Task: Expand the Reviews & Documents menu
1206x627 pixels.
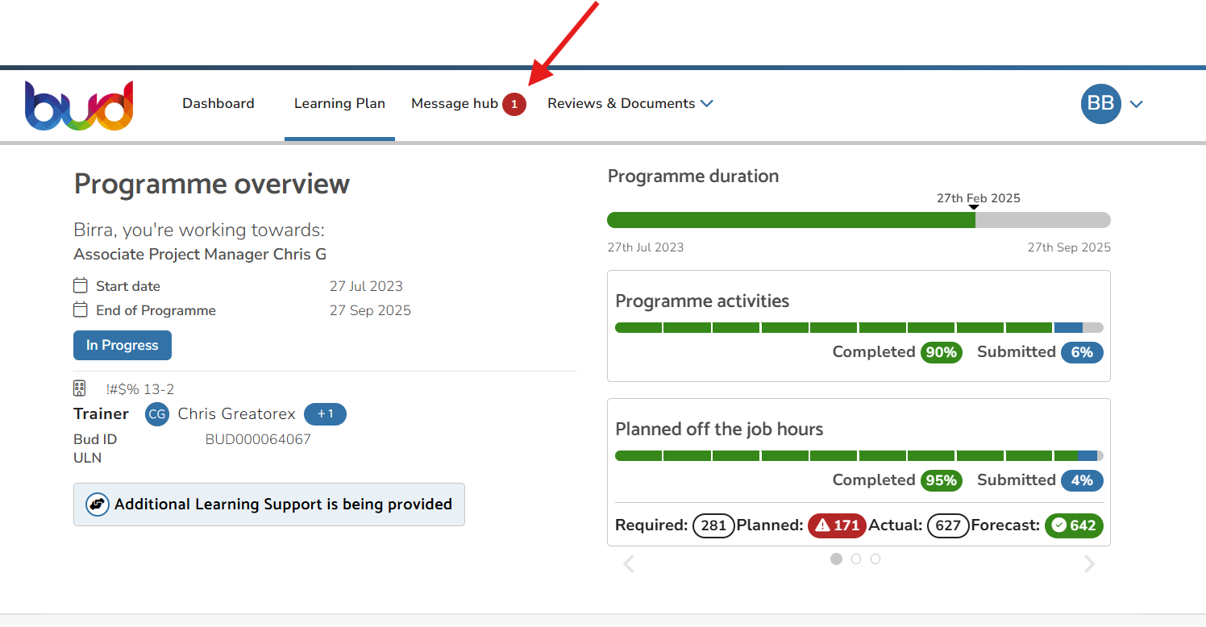Action: pos(630,103)
